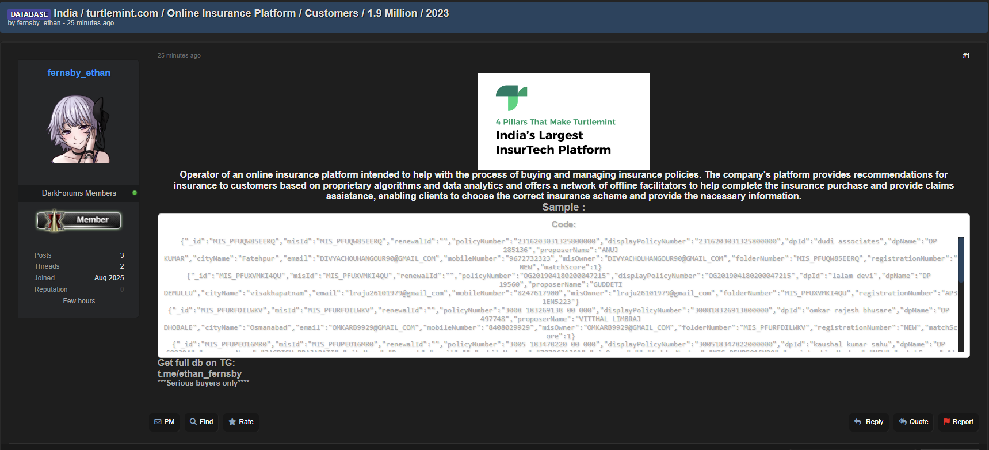Click the quote icon on Quote button

[903, 422]
